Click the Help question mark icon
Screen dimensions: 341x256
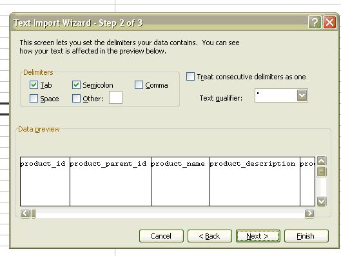(x=315, y=22)
